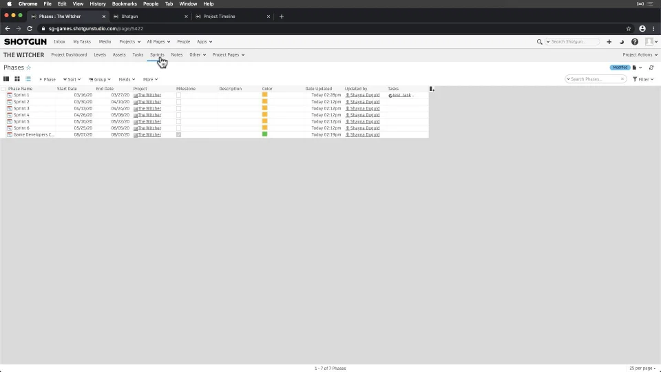Expand the Apps menu
The height and width of the screenshot is (372, 661).
[x=204, y=42]
